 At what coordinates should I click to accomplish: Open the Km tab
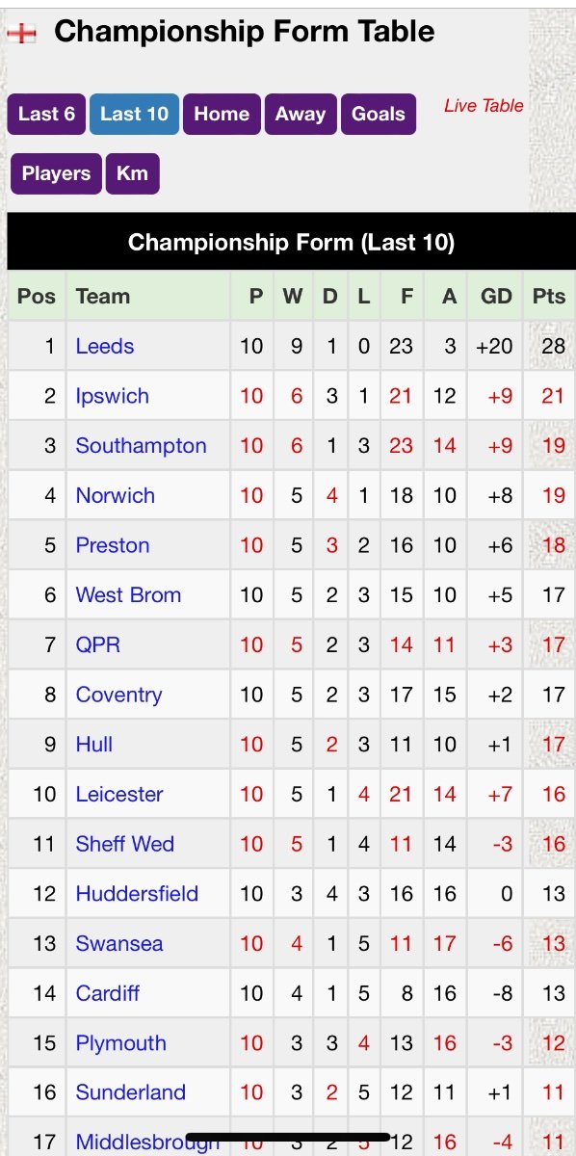coord(132,174)
